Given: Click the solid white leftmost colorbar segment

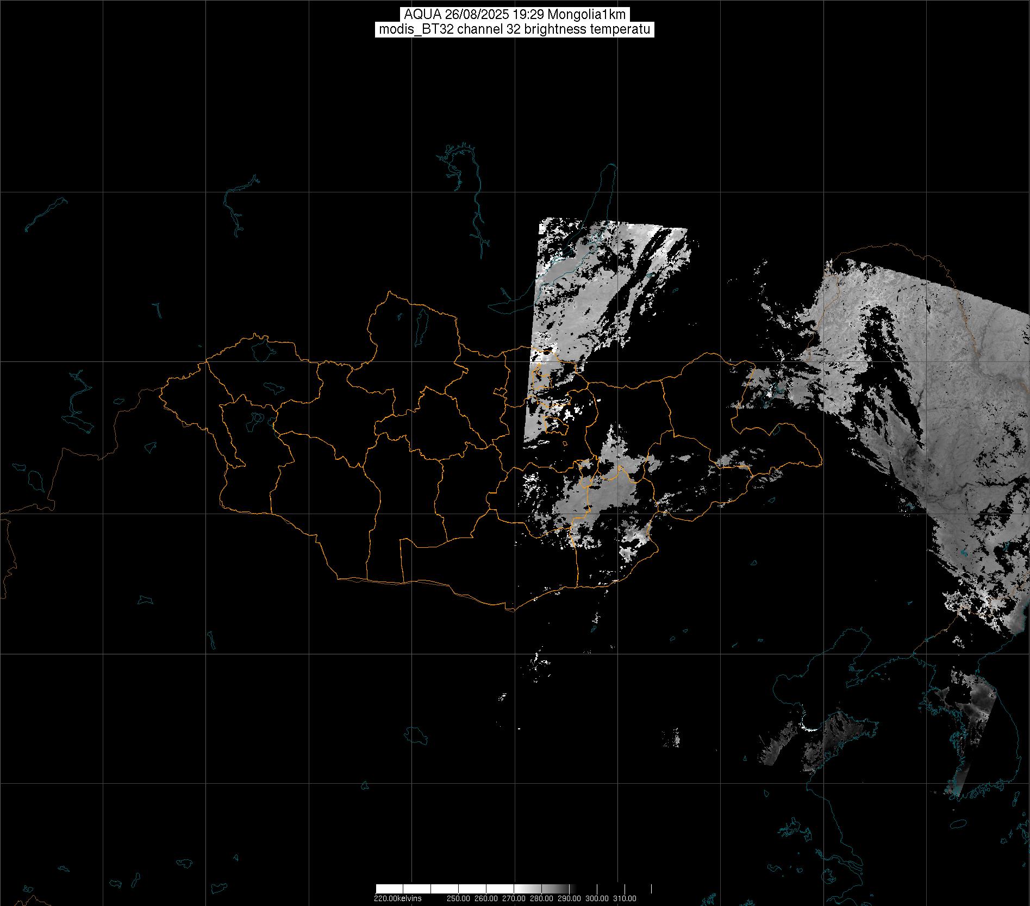Looking at the screenshot, I should coord(389,889).
